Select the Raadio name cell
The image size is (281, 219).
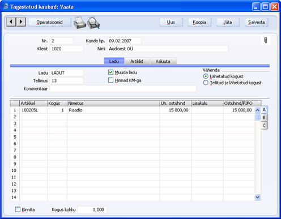[x=113, y=110]
